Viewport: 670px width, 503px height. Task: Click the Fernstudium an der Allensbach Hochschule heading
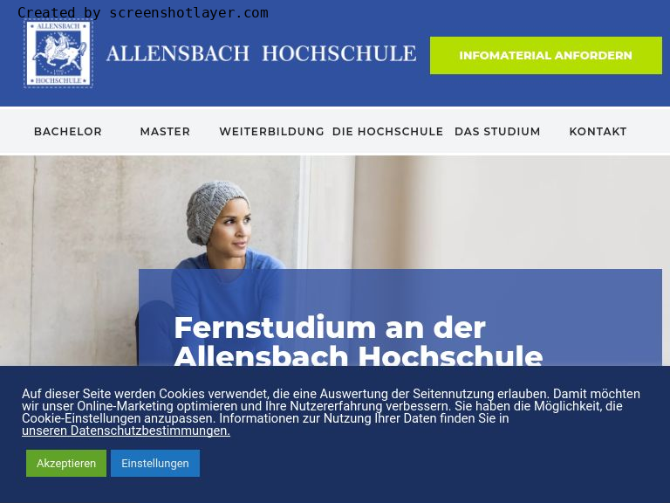click(358, 341)
